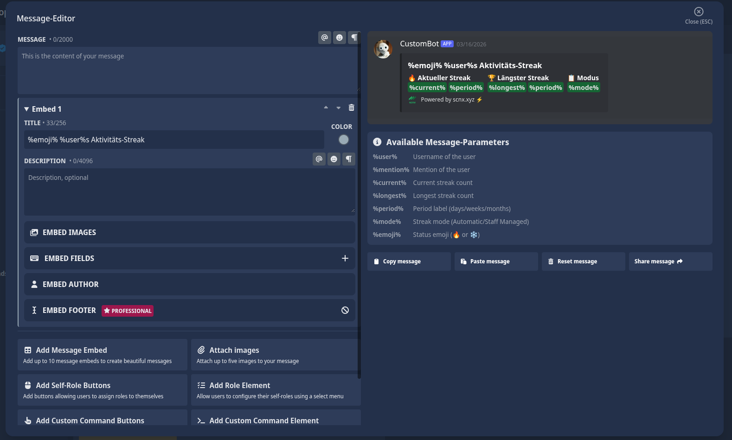Click the Copy message button

(x=409, y=261)
